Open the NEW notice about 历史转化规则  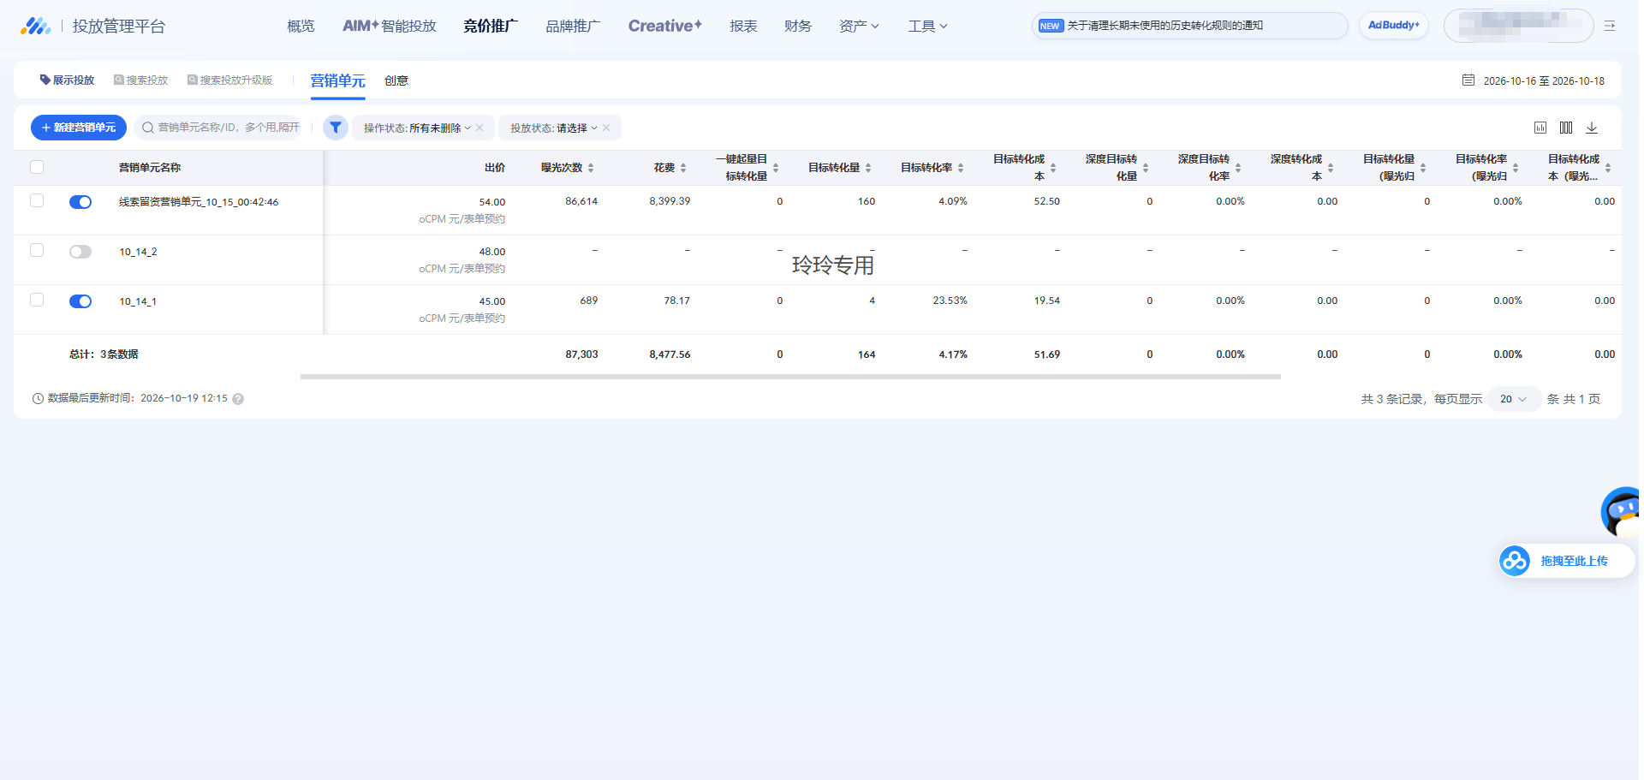coord(1190,26)
